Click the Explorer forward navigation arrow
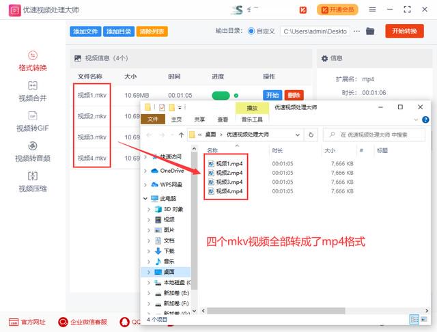Image resolution: width=437 pixels, height=332 pixels. tap(162, 135)
